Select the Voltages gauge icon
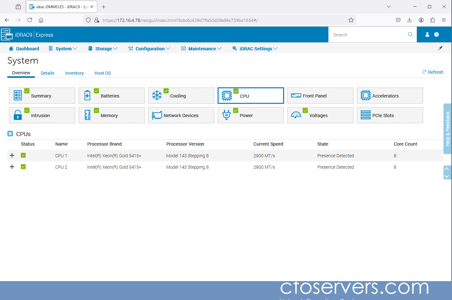This screenshot has height=300, width=452. click(x=296, y=115)
